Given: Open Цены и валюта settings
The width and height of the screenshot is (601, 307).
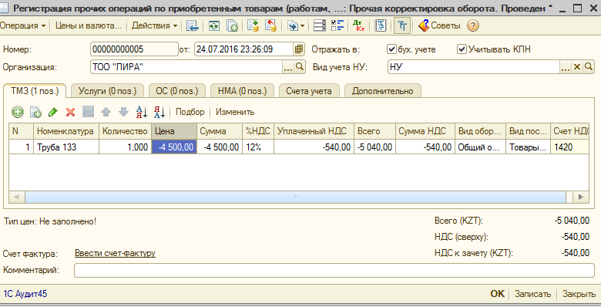Looking at the screenshot, I should coord(88,25).
